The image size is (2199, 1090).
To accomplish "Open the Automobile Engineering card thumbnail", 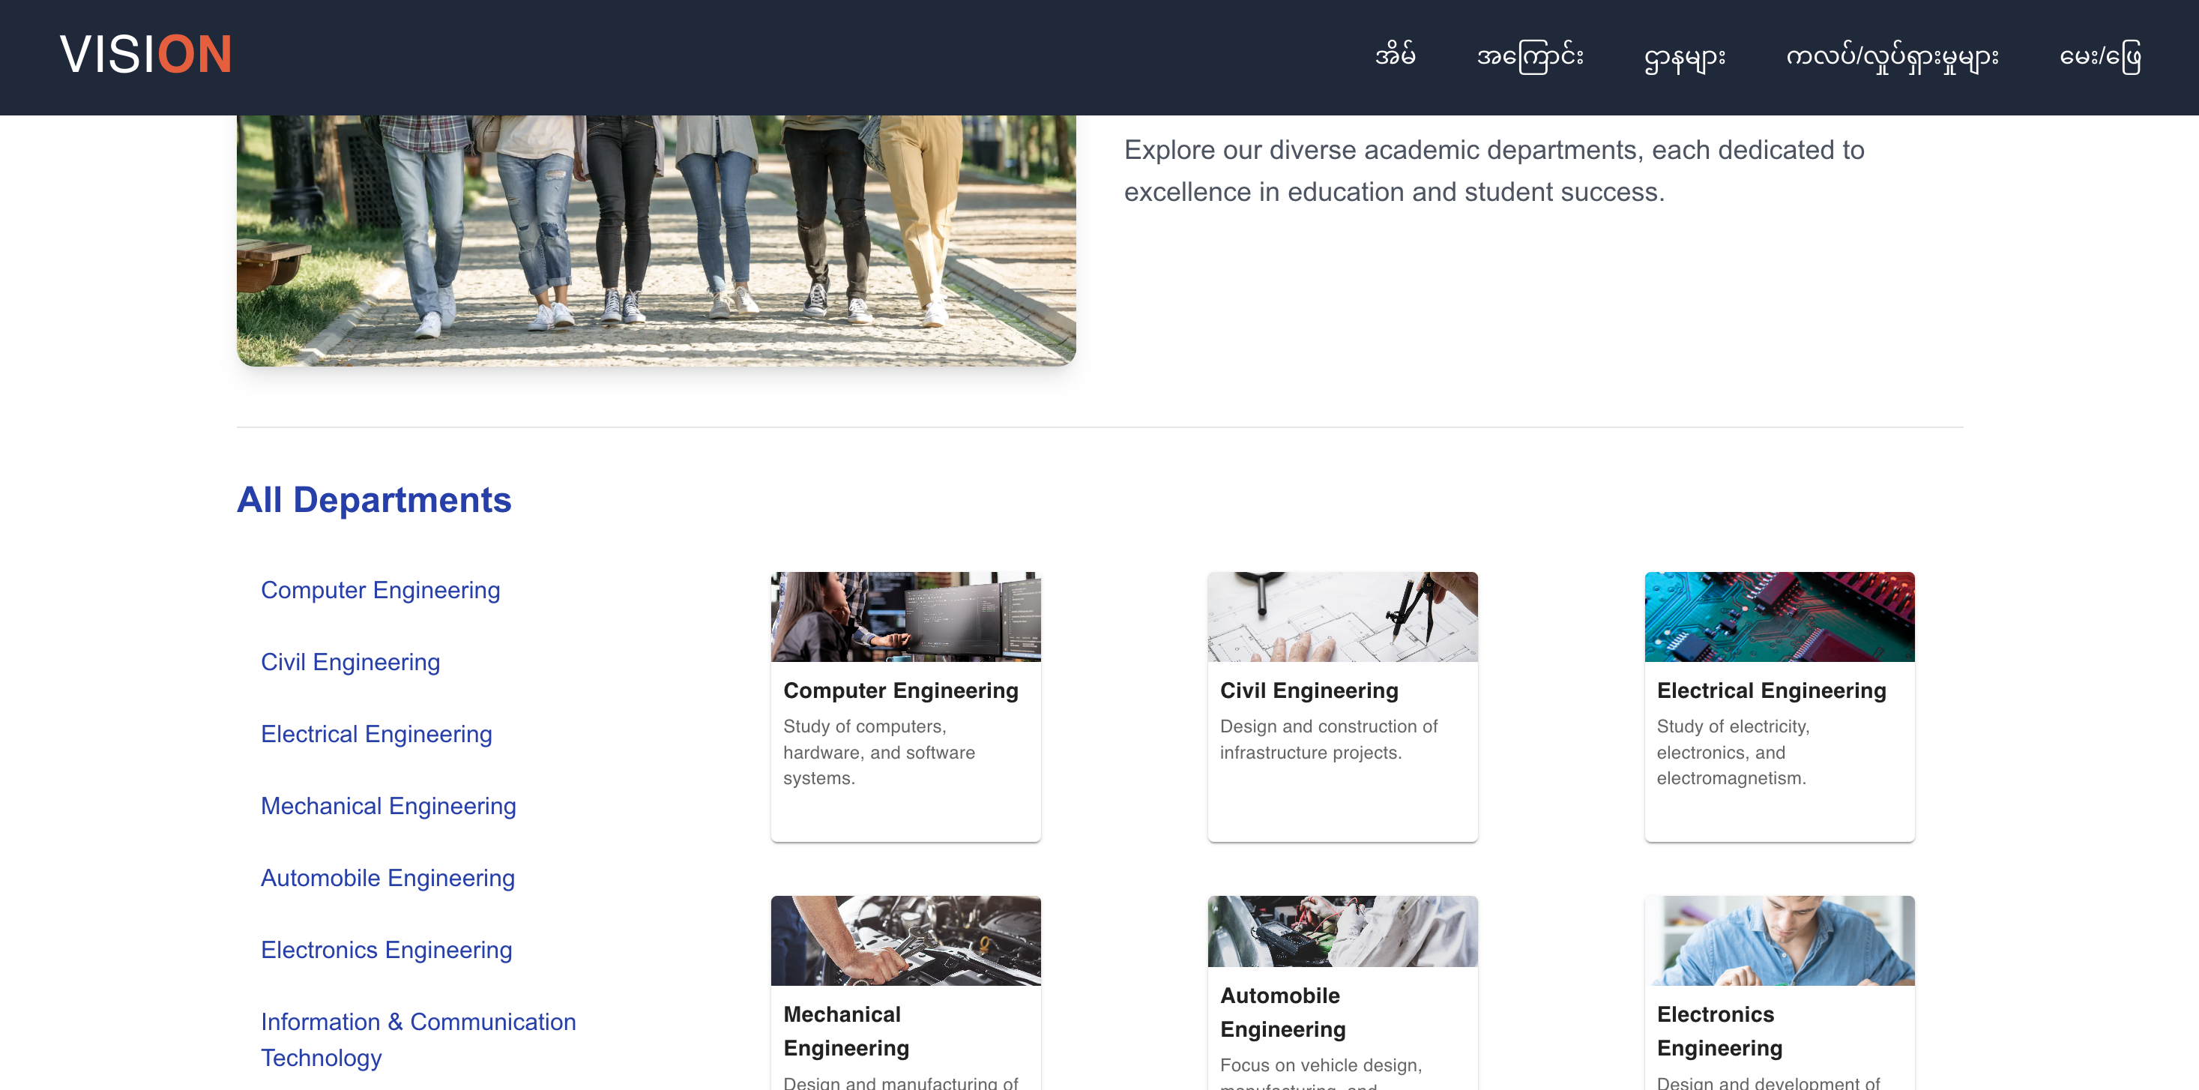I will (x=1342, y=930).
